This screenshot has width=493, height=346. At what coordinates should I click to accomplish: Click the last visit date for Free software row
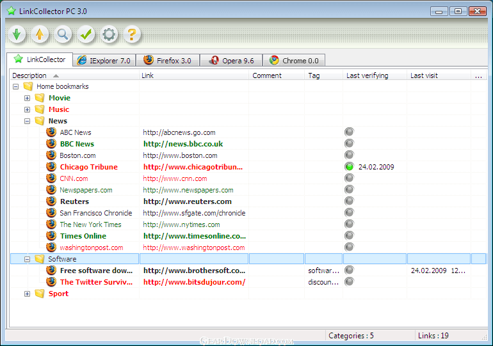coord(438,271)
